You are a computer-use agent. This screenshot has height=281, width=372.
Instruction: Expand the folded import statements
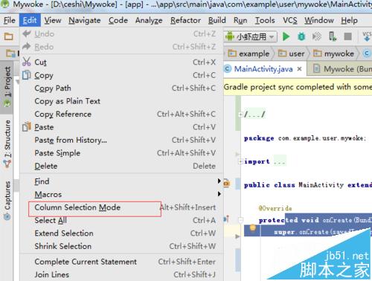click(x=240, y=162)
